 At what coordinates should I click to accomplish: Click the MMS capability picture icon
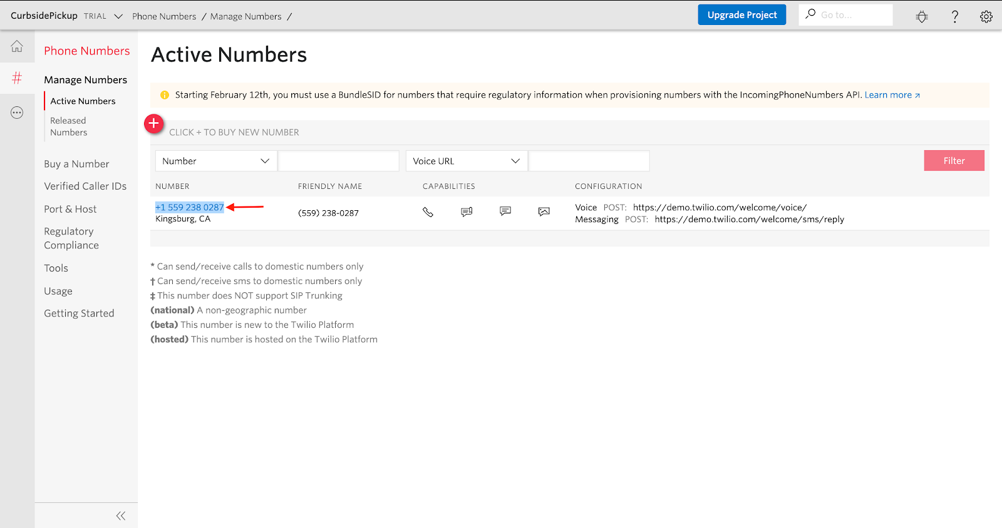[x=544, y=212]
